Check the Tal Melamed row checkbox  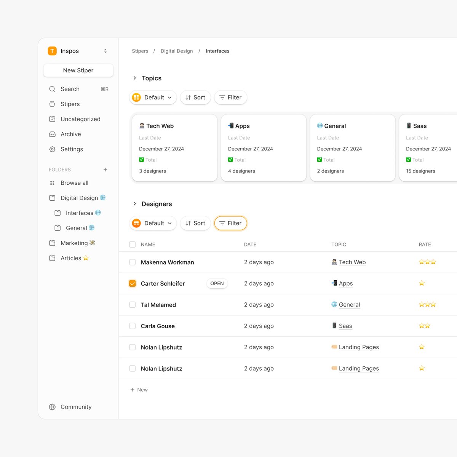click(133, 305)
